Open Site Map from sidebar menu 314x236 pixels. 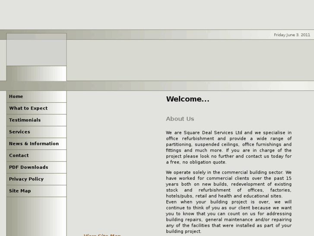click(36, 191)
